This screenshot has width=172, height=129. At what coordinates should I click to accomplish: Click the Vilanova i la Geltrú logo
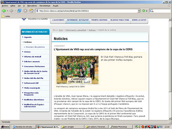35,19
